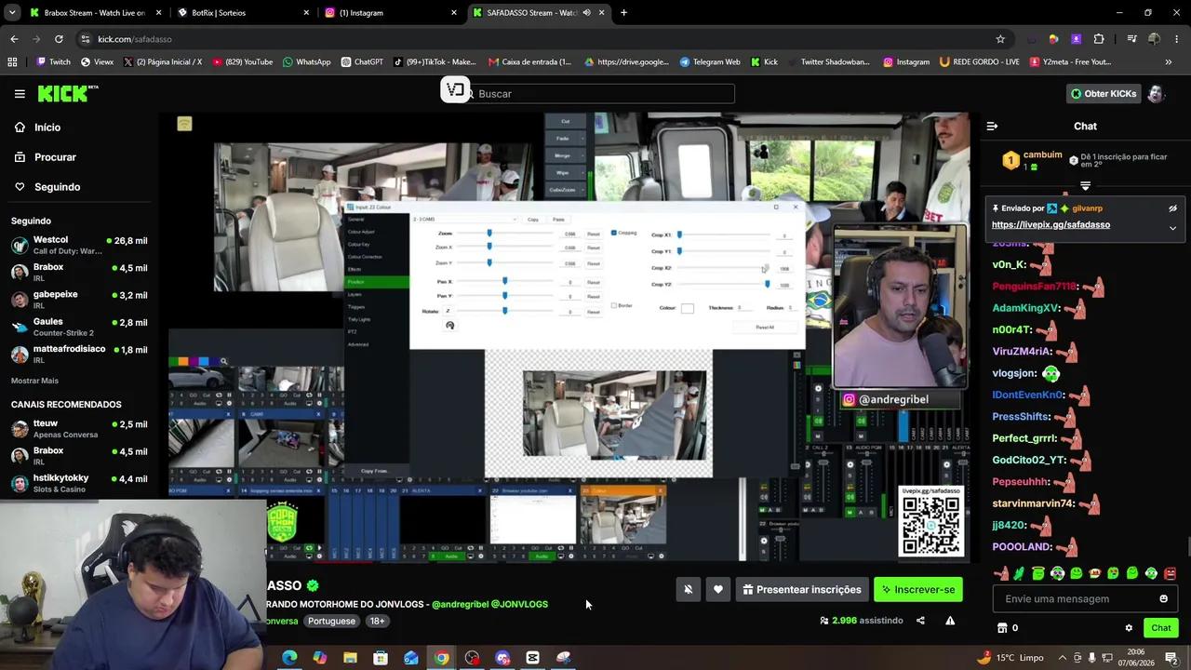This screenshot has height=670, width=1191.
Task: Collapse the chat panel arrow icon
Action: [992, 126]
